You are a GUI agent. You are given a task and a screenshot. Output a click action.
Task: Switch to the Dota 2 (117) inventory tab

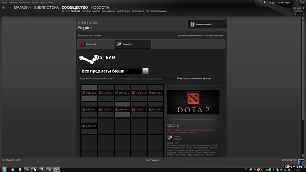point(96,44)
